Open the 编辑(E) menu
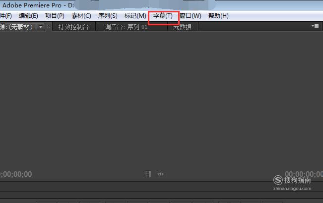 click(28, 16)
